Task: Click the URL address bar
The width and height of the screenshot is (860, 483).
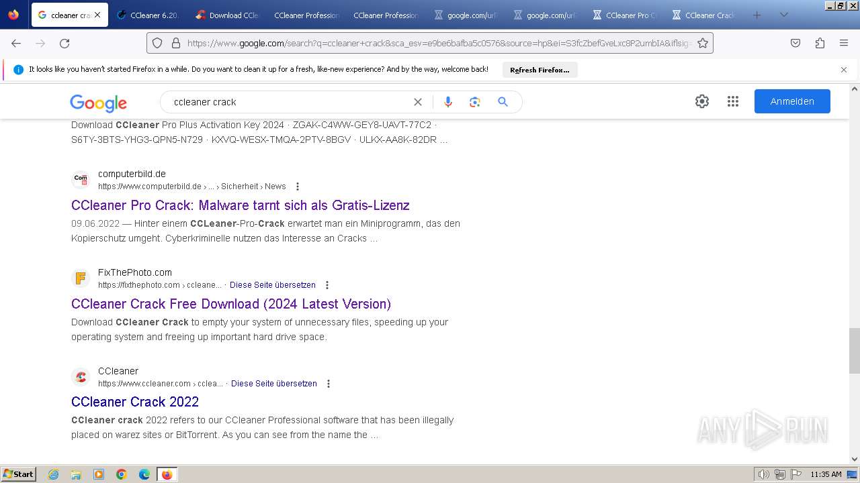Action: click(x=438, y=43)
